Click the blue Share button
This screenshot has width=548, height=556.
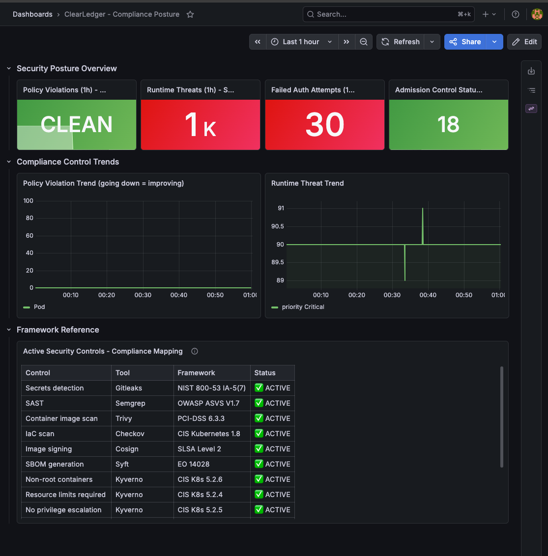(465, 42)
